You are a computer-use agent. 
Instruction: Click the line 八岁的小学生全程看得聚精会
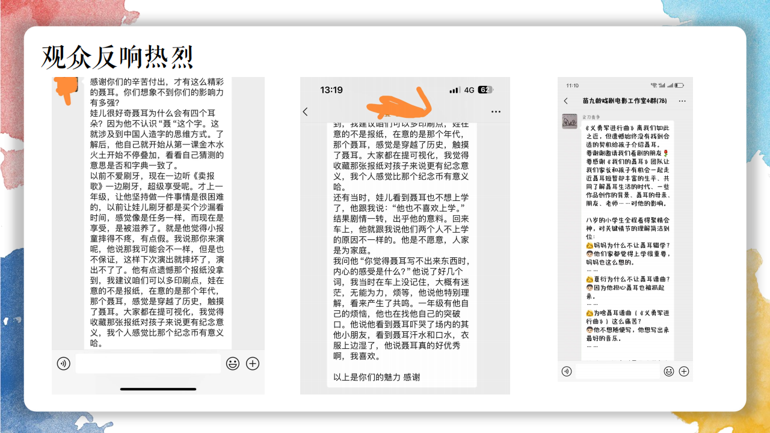click(x=627, y=220)
